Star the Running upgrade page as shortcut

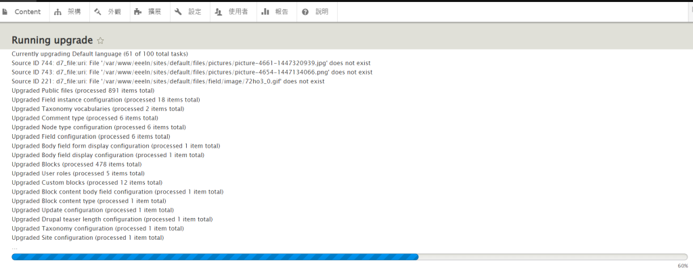click(x=101, y=41)
